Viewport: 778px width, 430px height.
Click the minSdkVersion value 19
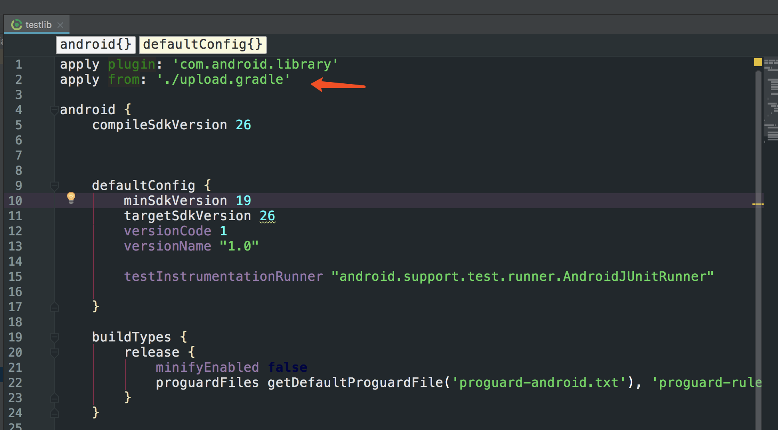[243, 201]
